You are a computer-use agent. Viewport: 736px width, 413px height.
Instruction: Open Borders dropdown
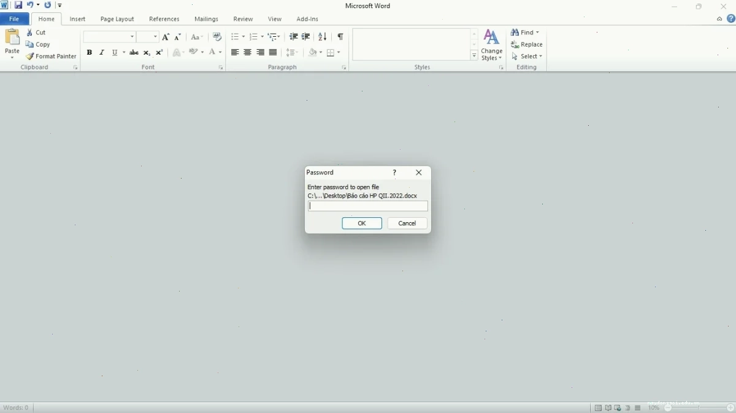coord(339,53)
